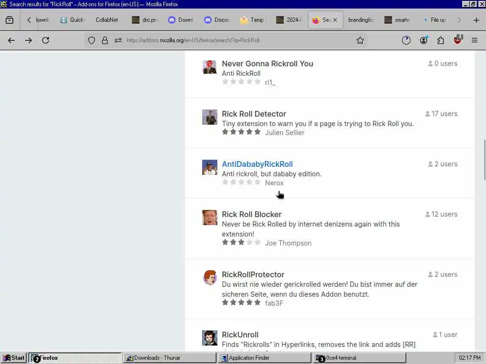The width and height of the screenshot is (486, 364).
Task: Switch to the Discor tab
Action: 217,20
